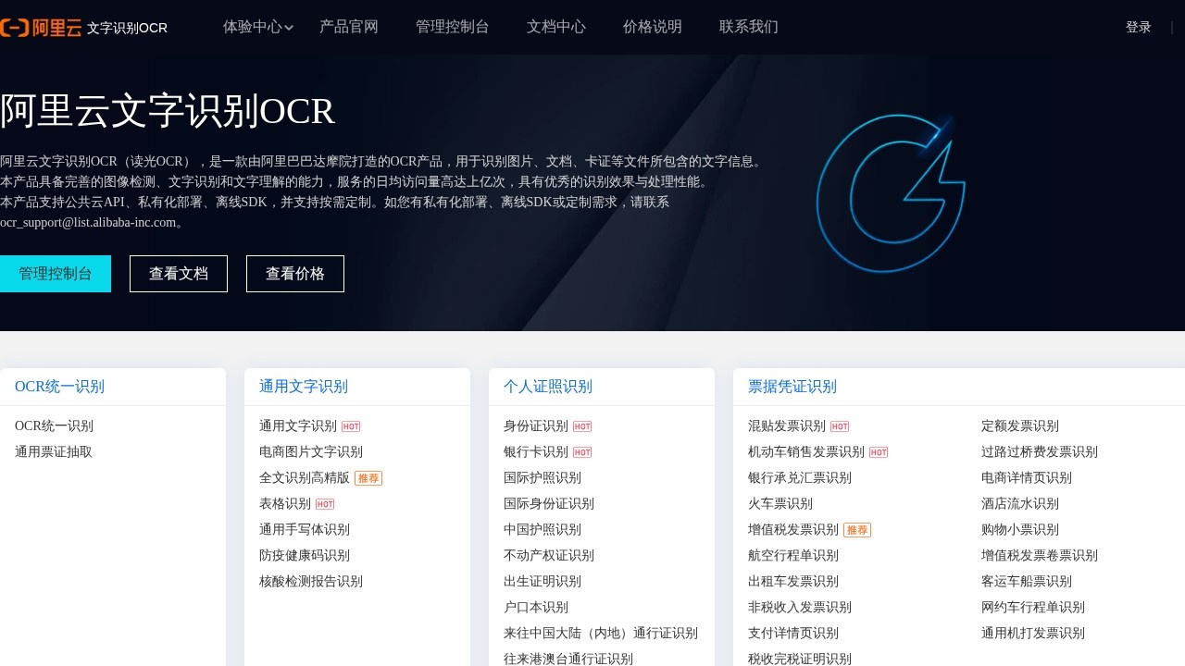Open 非税收入发票识别
Viewport: 1185px width, 666px height.
tap(800, 608)
